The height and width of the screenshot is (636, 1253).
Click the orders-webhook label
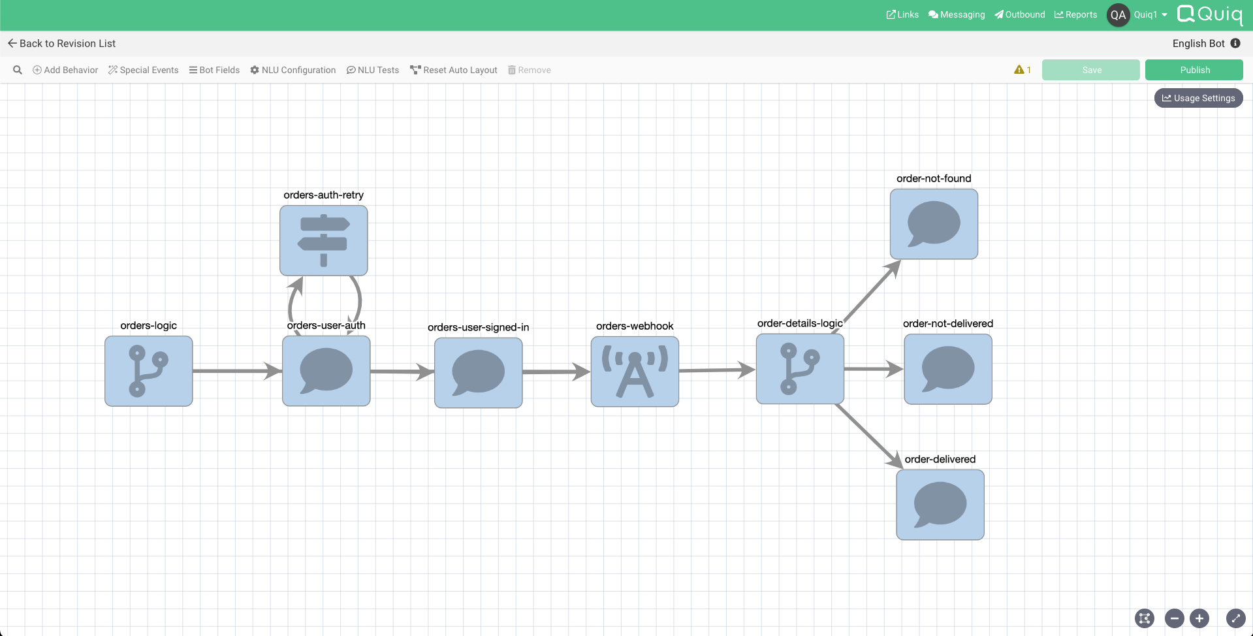[635, 326]
